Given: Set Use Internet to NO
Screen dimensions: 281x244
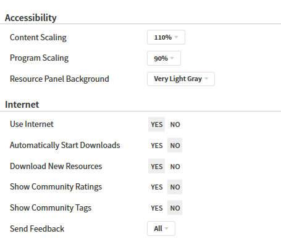Looking at the screenshot, I should [x=175, y=124].
